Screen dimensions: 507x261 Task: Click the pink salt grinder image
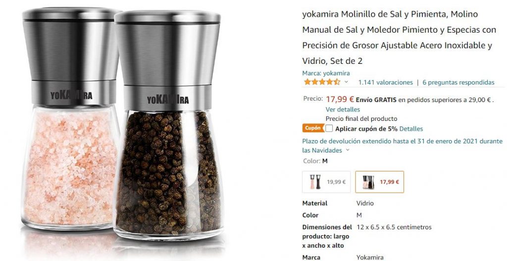click(x=70, y=119)
